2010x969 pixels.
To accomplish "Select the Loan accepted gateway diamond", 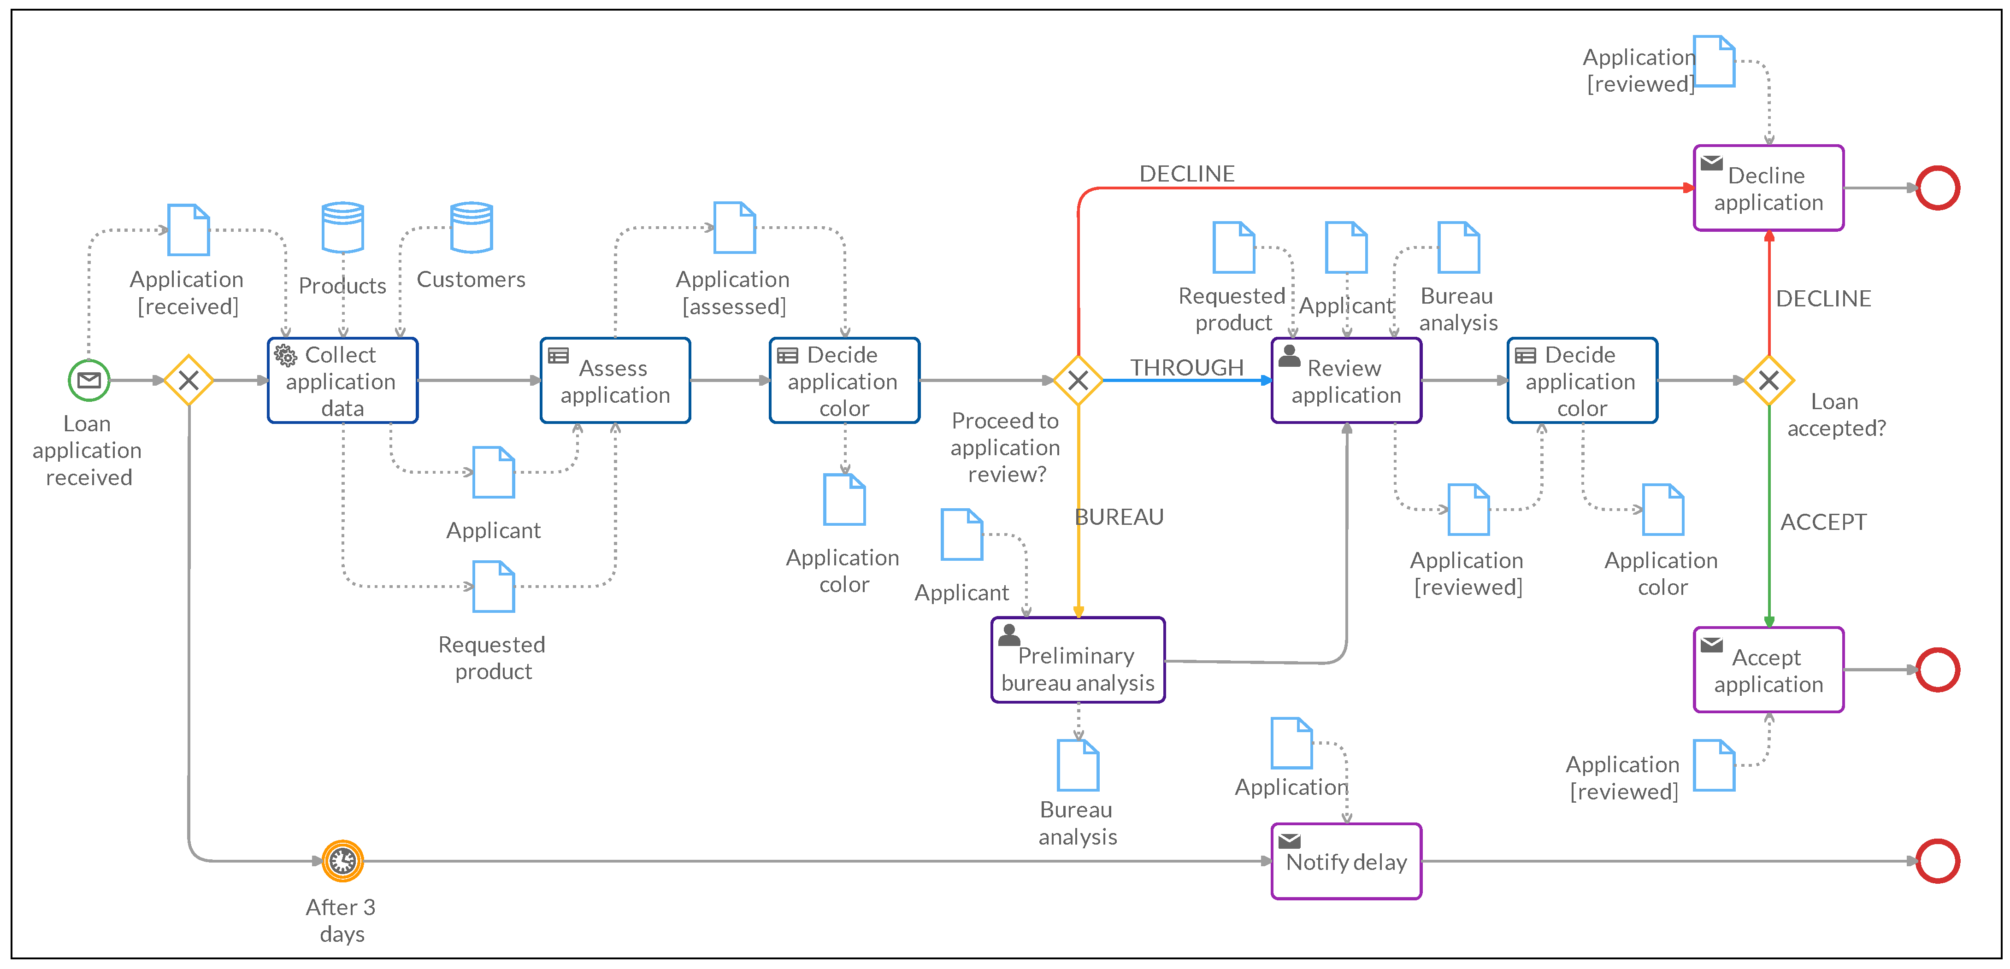I will 1768,380.
